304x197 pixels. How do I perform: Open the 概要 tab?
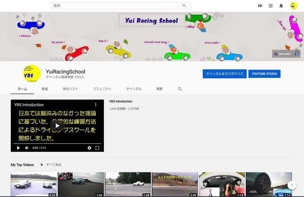point(159,89)
